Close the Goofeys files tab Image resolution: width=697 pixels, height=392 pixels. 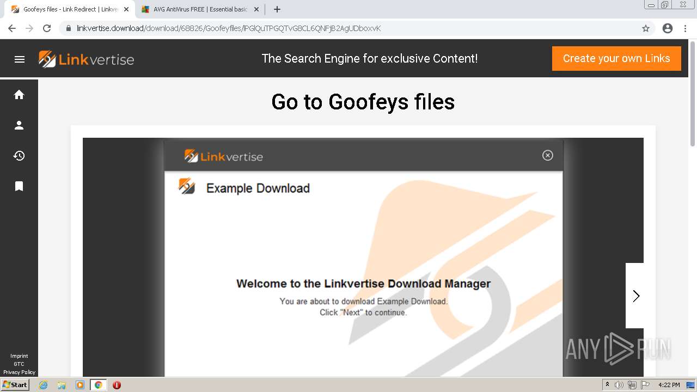(x=126, y=9)
